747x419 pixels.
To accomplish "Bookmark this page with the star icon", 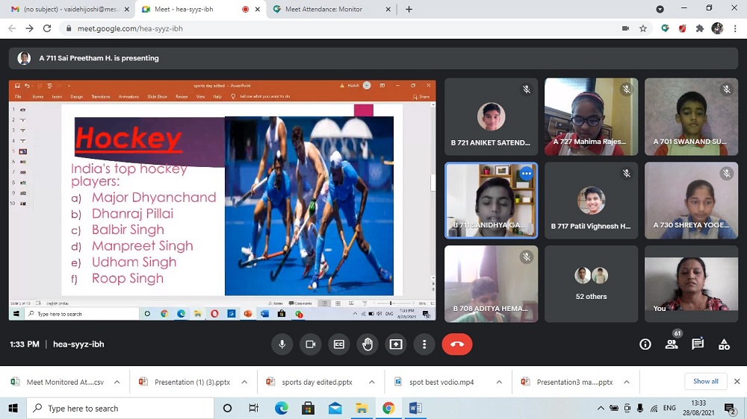I will (x=643, y=28).
